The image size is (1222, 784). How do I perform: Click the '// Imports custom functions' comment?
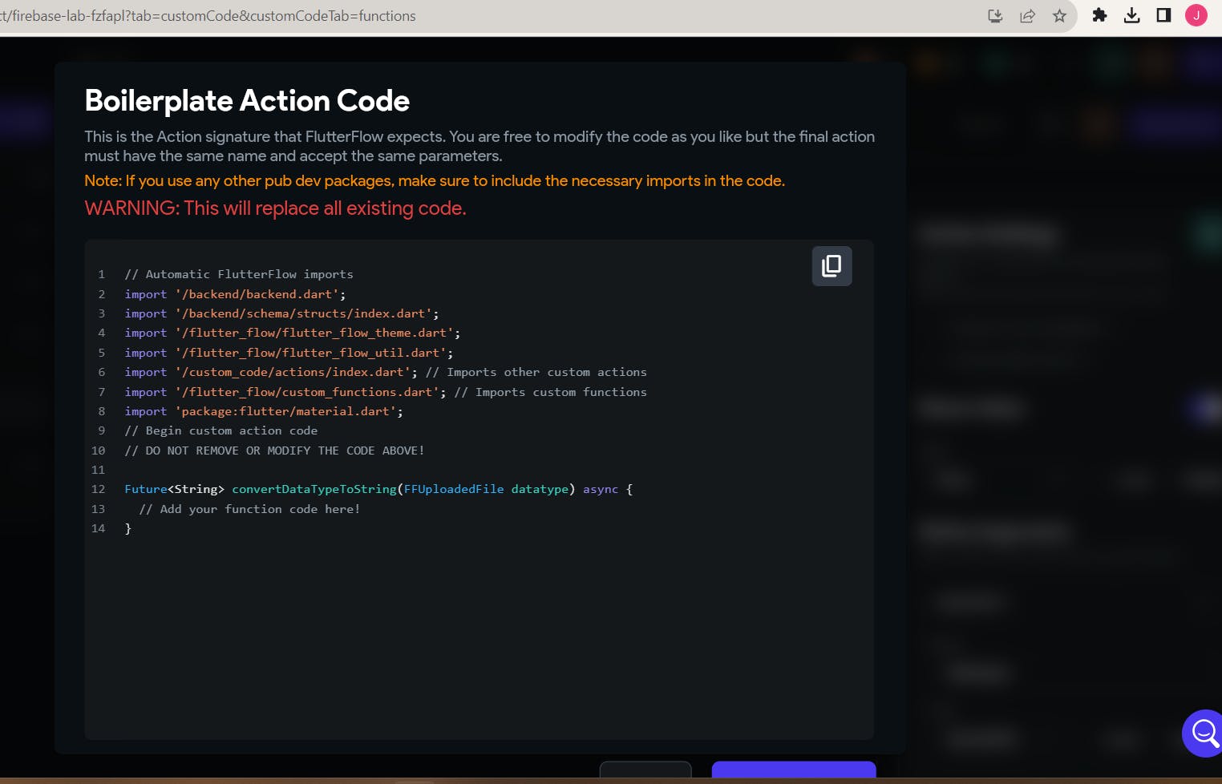[550, 392]
